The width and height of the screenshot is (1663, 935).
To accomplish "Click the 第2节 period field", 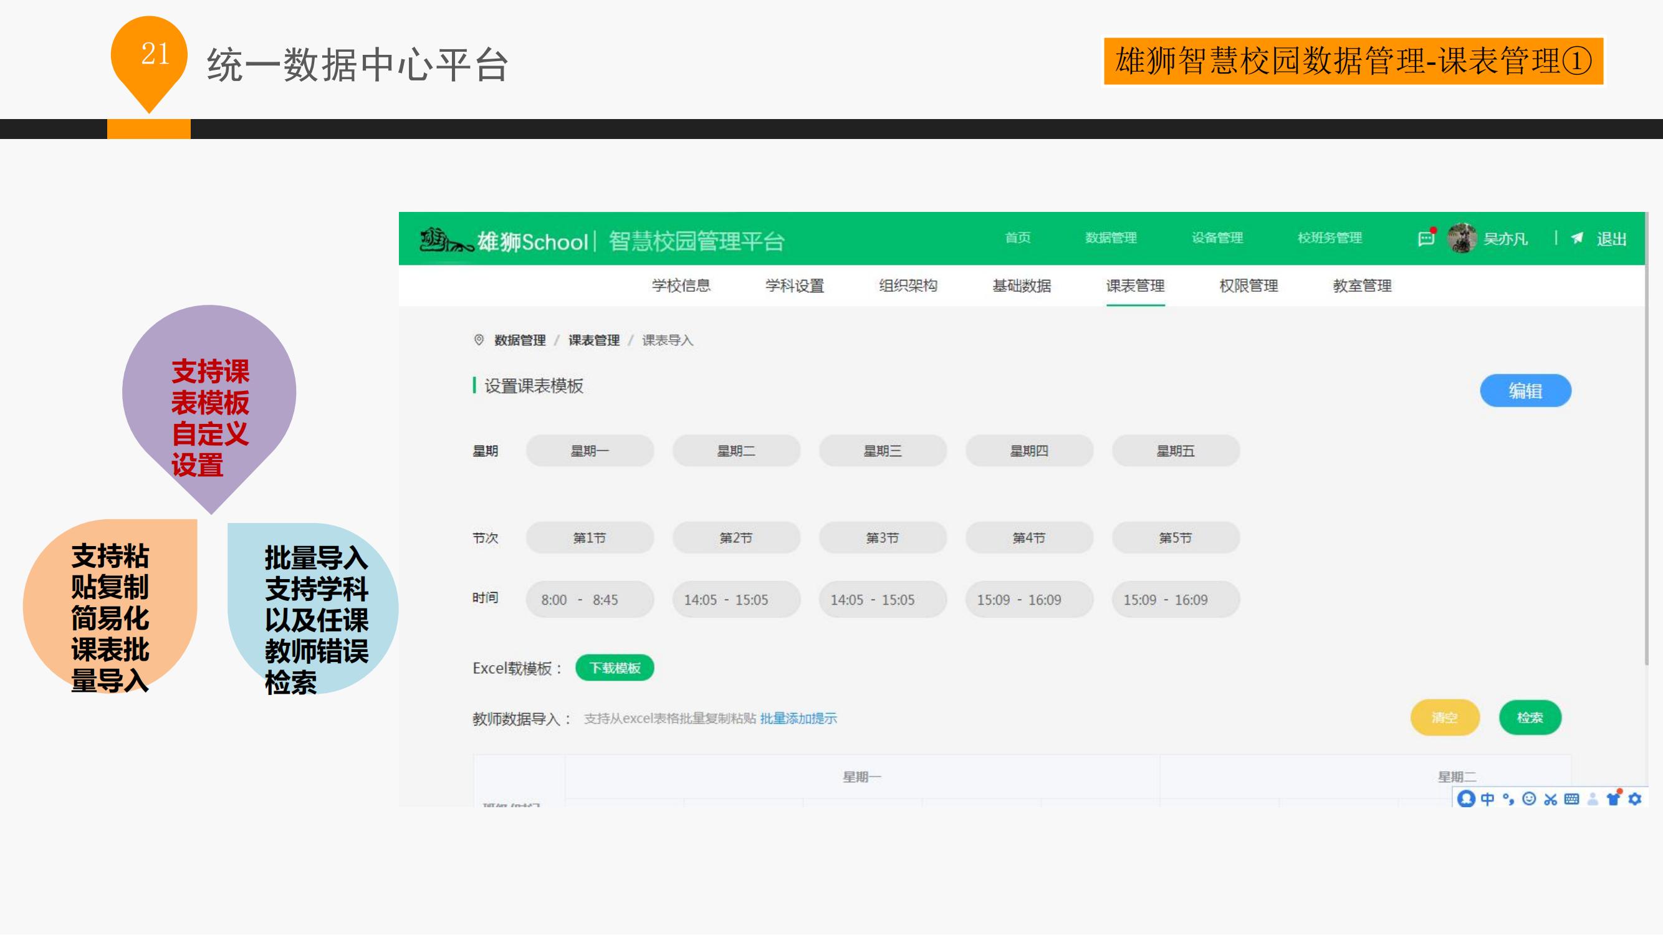I will [736, 538].
